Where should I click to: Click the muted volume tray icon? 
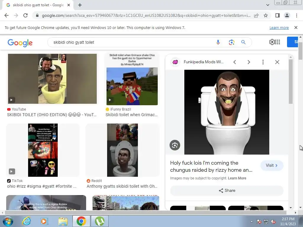[x=273, y=221]
